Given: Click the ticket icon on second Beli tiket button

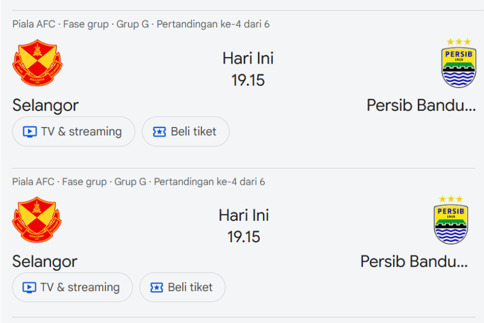Looking at the screenshot, I should click(x=155, y=287).
